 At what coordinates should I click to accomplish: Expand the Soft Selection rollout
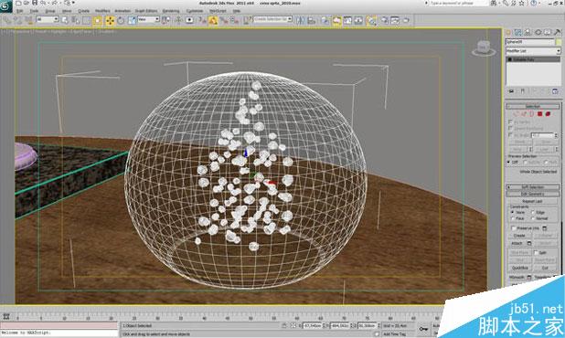tap(533, 187)
